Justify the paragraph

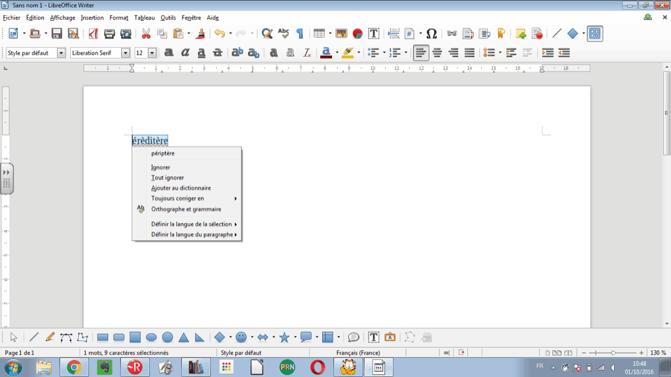coord(469,52)
